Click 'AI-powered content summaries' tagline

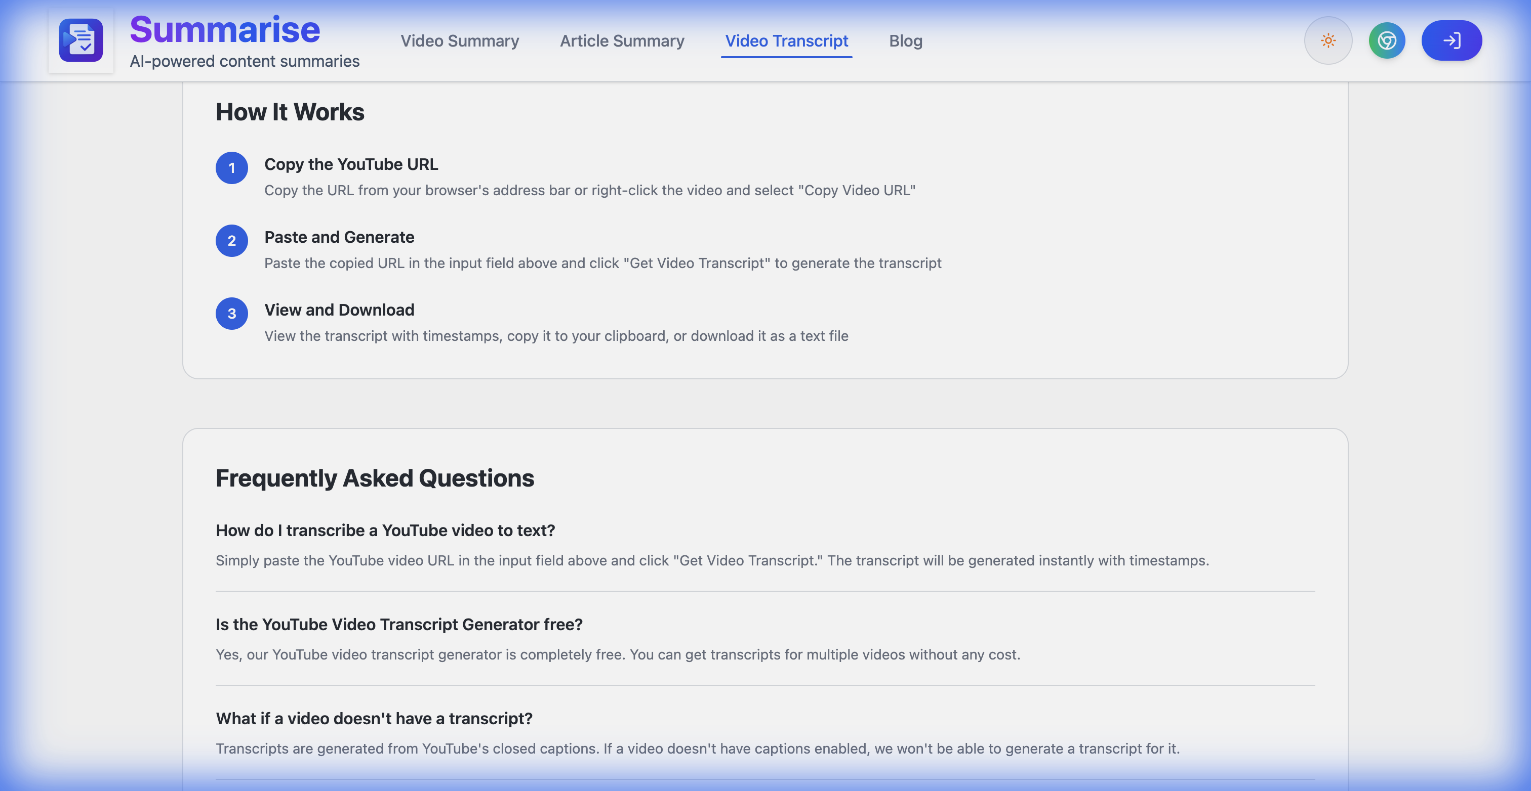coord(244,61)
